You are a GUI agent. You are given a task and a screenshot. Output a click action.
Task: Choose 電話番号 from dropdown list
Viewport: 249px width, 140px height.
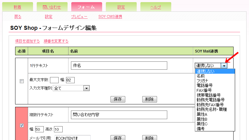215,85
